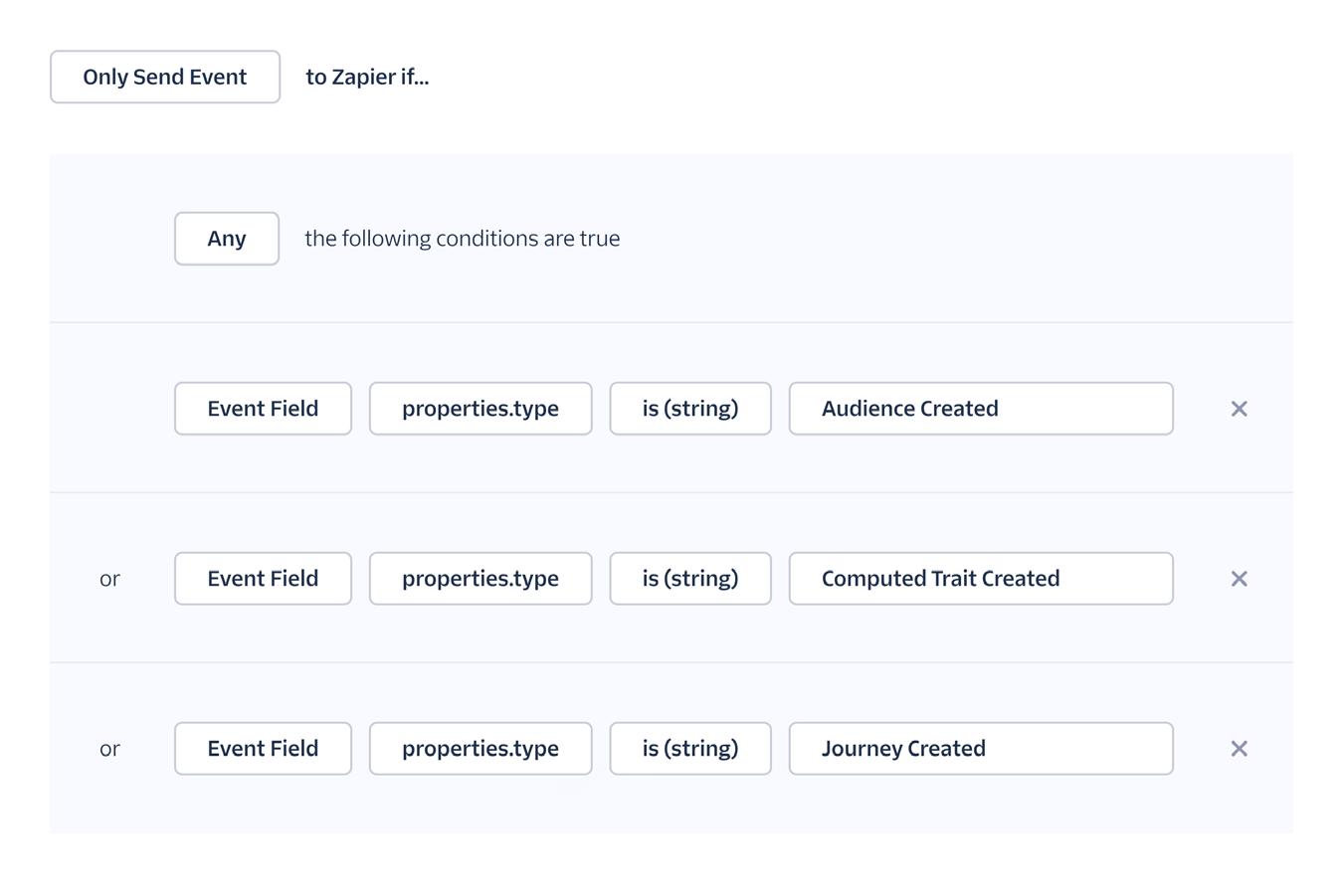Screen dimensions: 1343x883
Task: Change is (string) operator in Computed Trait row
Action: point(690,579)
